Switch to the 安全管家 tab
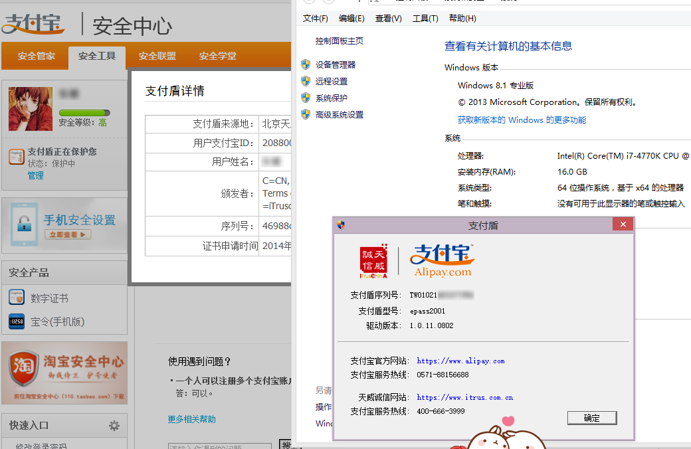The image size is (691, 449). pyautogui.click(x=37, y=56)
